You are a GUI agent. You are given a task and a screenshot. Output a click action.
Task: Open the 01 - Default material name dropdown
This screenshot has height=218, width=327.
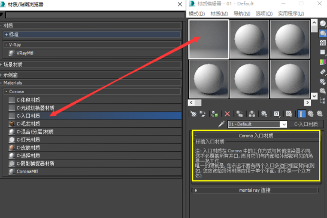coord(284,124)
